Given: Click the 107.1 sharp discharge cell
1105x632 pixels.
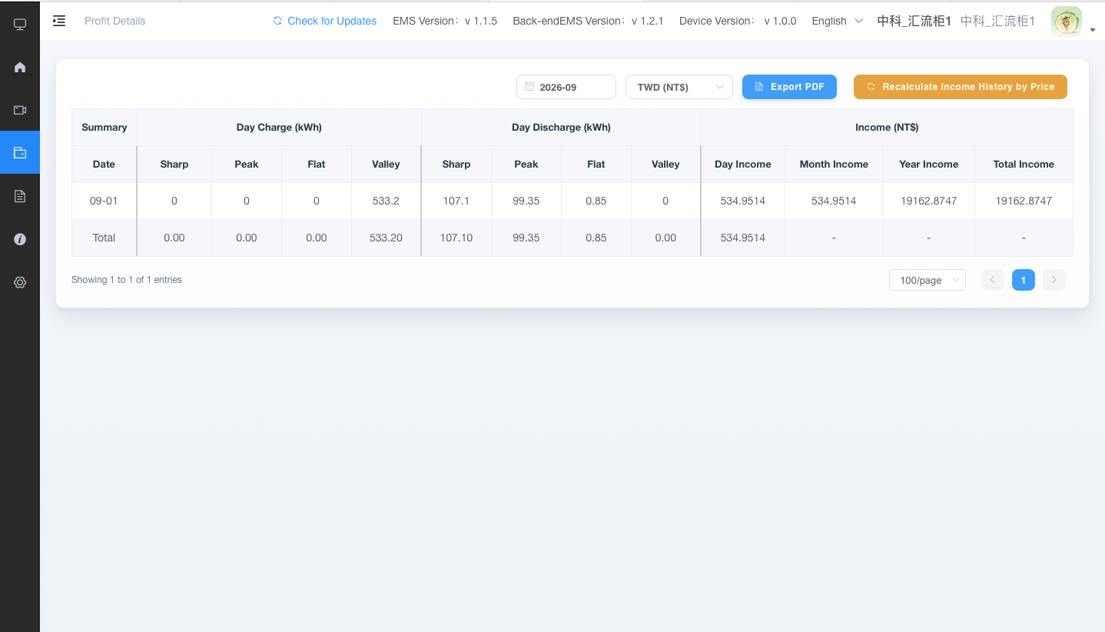Looking at the screenshot, I should click(456, 201).
